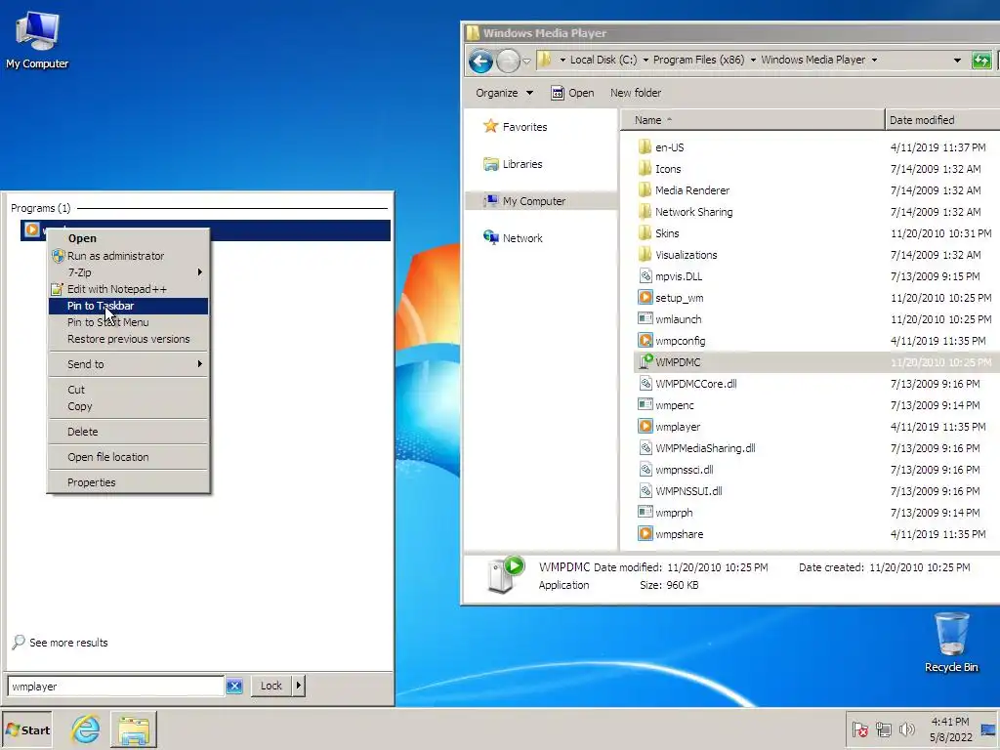This screenshot has height=750, width=1000.
Task: Select the wmprph file
Action: [x=674, y=513]
